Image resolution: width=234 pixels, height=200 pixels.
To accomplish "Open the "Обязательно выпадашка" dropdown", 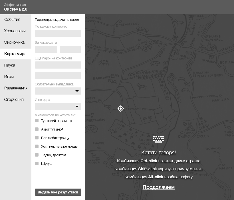I will pyautogui.click(x=58, y=91).
